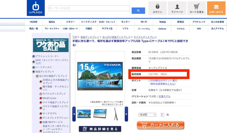Open the アウトレット menu item
This screenshot has width=227, height=133.
click(x=199, y=22)
